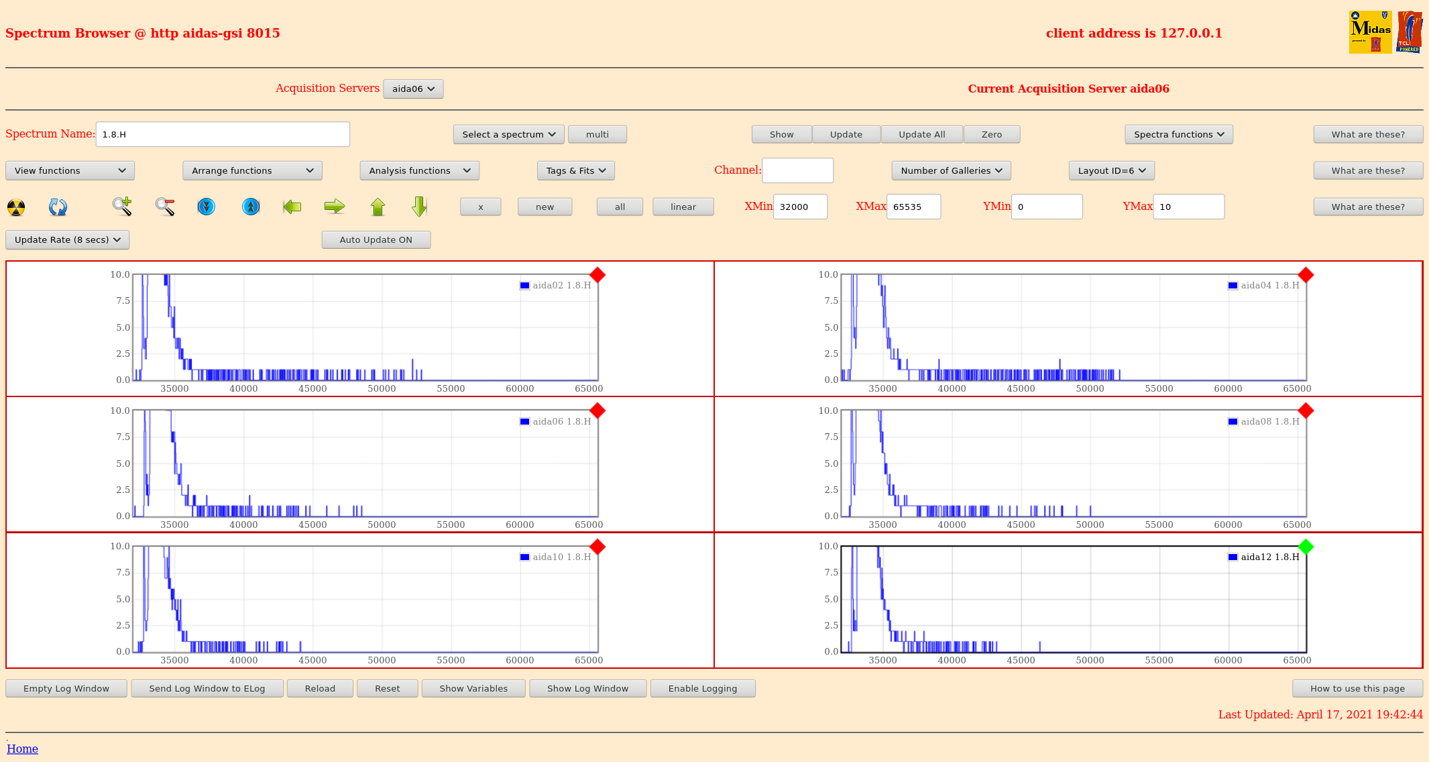Shift spectrum left with green left arrow
The height and width of the screenshot is (762, 1429).
point(292,207)
